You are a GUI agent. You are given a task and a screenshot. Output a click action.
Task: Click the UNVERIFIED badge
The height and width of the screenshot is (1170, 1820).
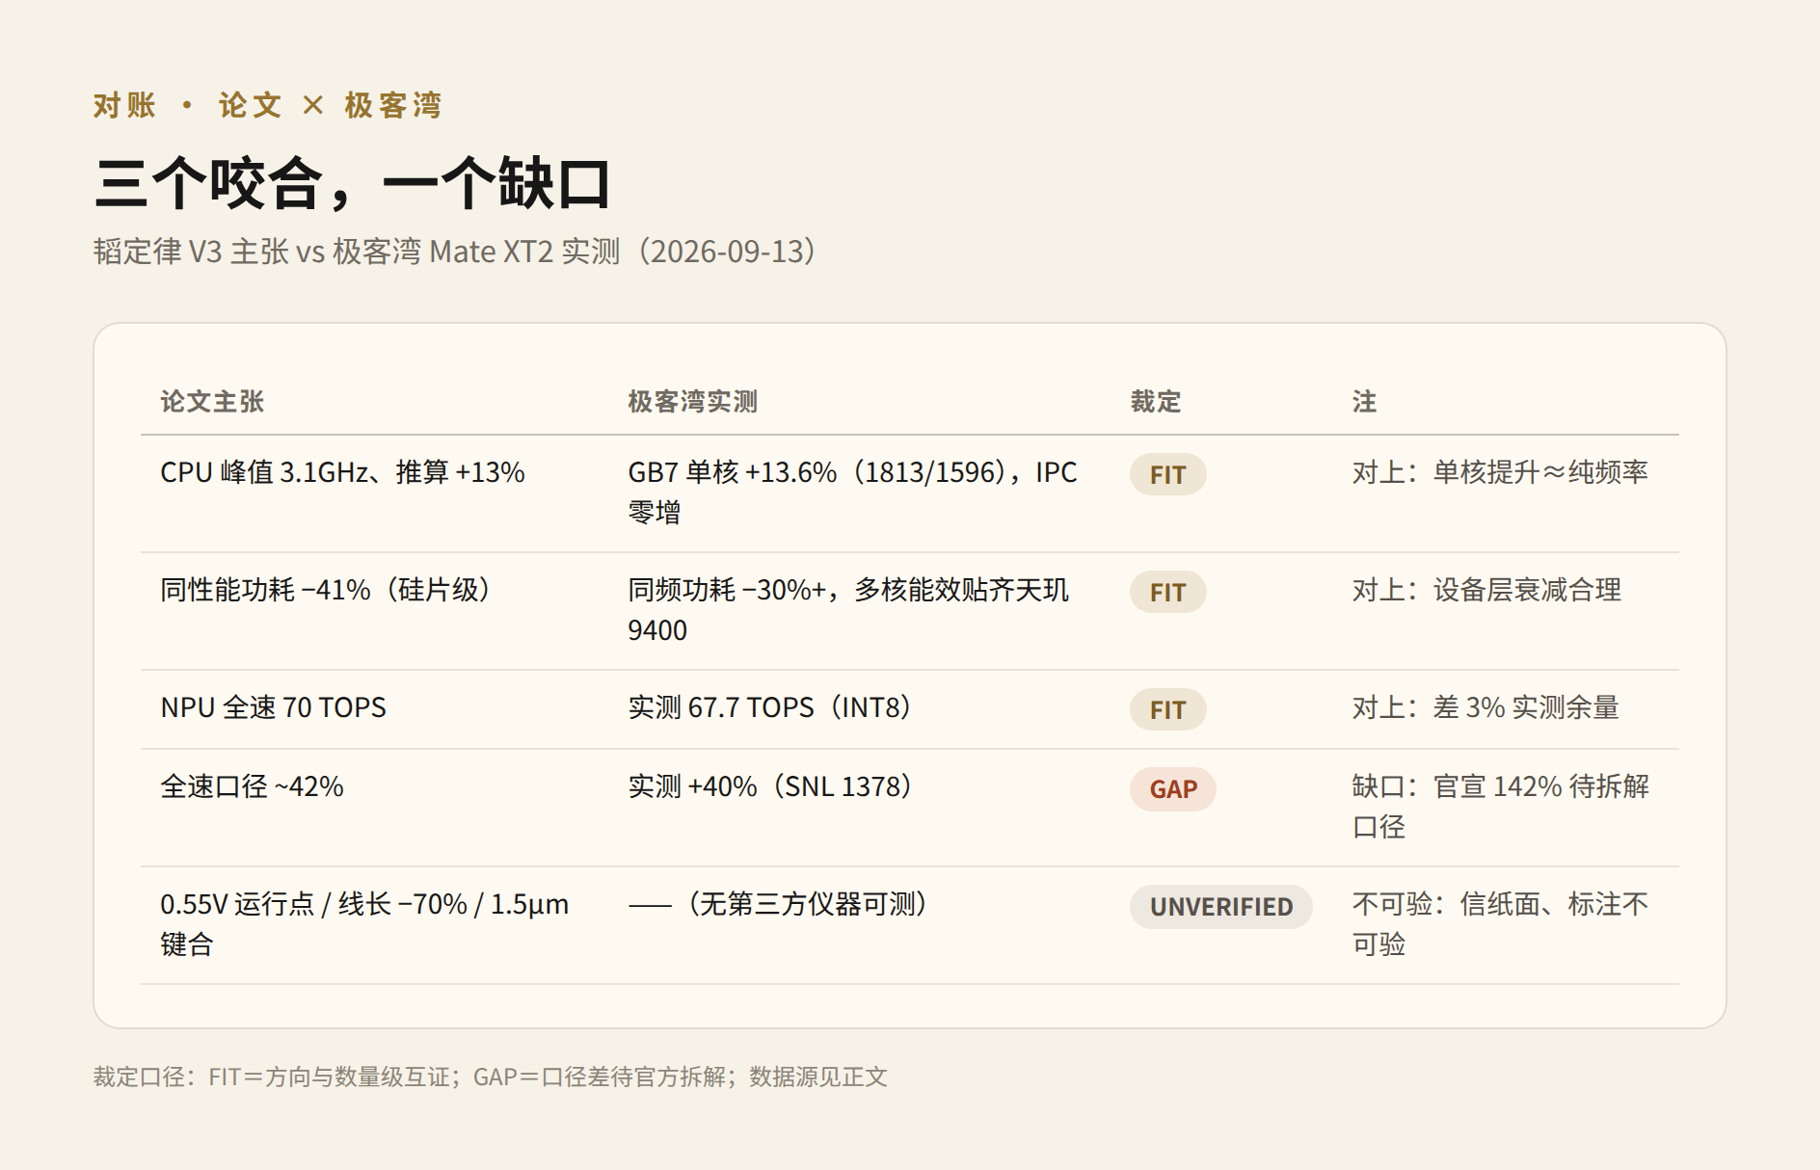(1221, 906)
